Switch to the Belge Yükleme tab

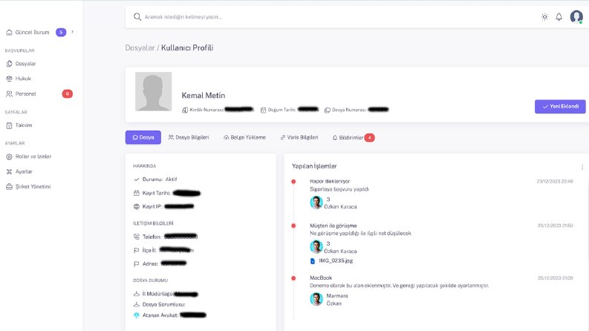[244, 137]
